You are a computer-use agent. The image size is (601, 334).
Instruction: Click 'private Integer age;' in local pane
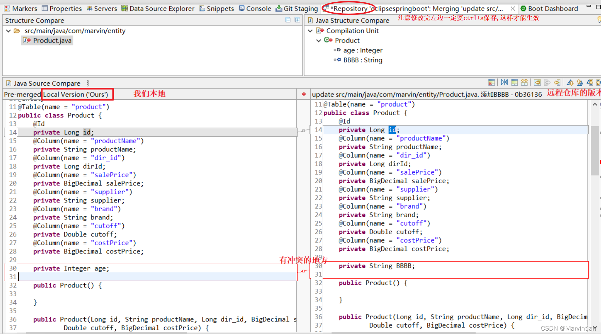[71, 268]
